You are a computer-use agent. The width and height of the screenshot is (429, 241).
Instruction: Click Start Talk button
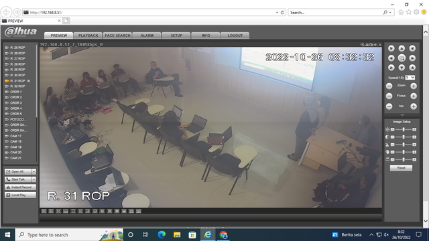point(18,179)
